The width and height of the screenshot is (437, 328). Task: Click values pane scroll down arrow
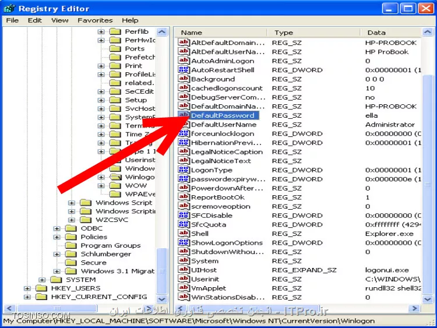point(427,299)
